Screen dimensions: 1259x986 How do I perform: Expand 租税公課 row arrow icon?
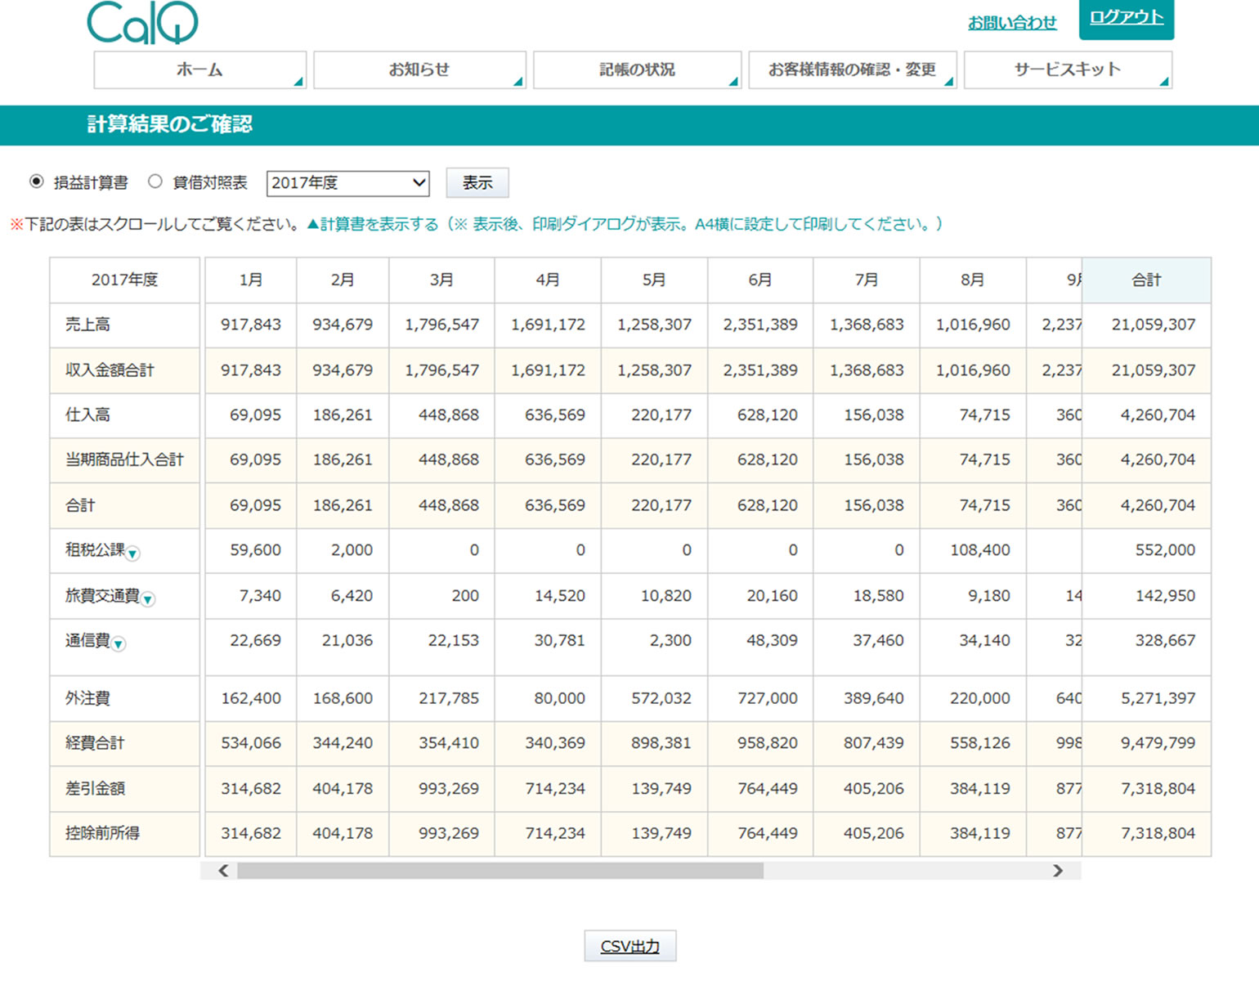point(133,554)
